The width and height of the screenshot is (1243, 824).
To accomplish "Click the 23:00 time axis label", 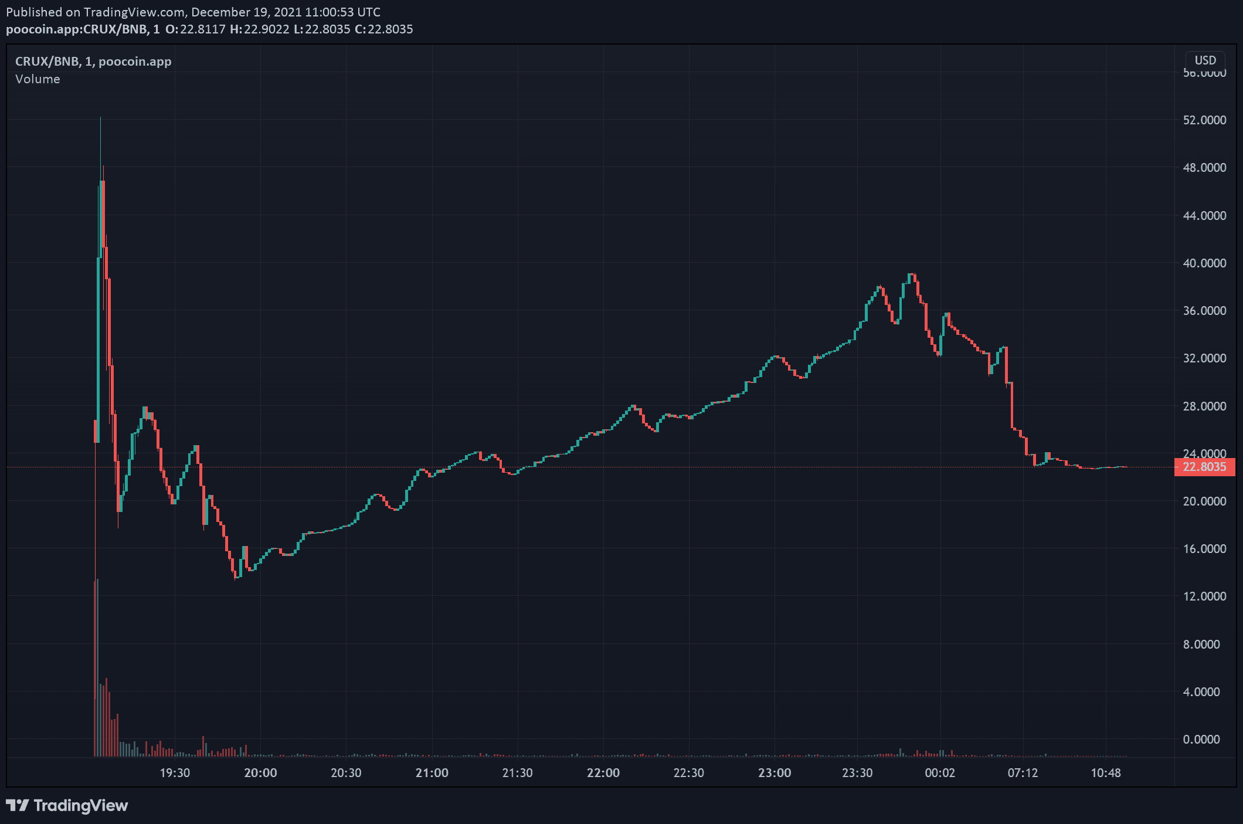I will tap(775, 773).
